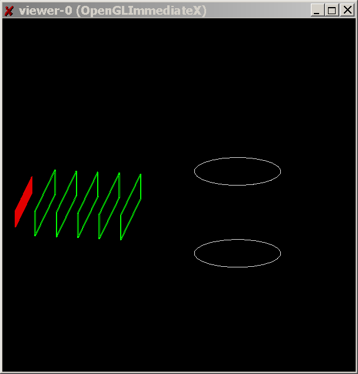
Task: Click the red X application icon in title bar
Action: 9,10
